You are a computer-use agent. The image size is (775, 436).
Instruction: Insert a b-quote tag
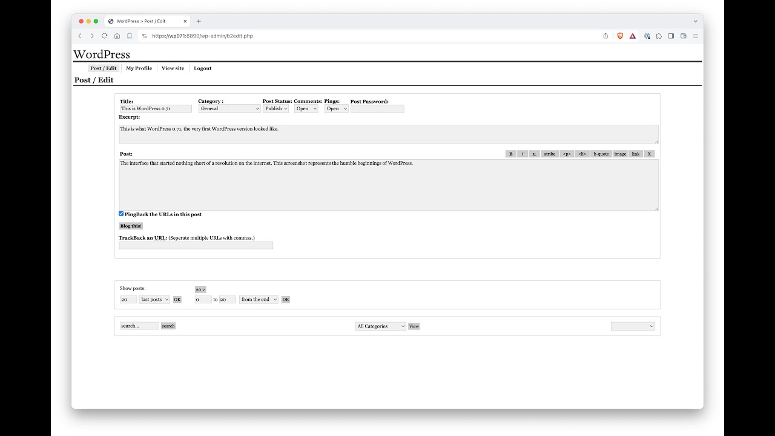click(x=601, y=154)
